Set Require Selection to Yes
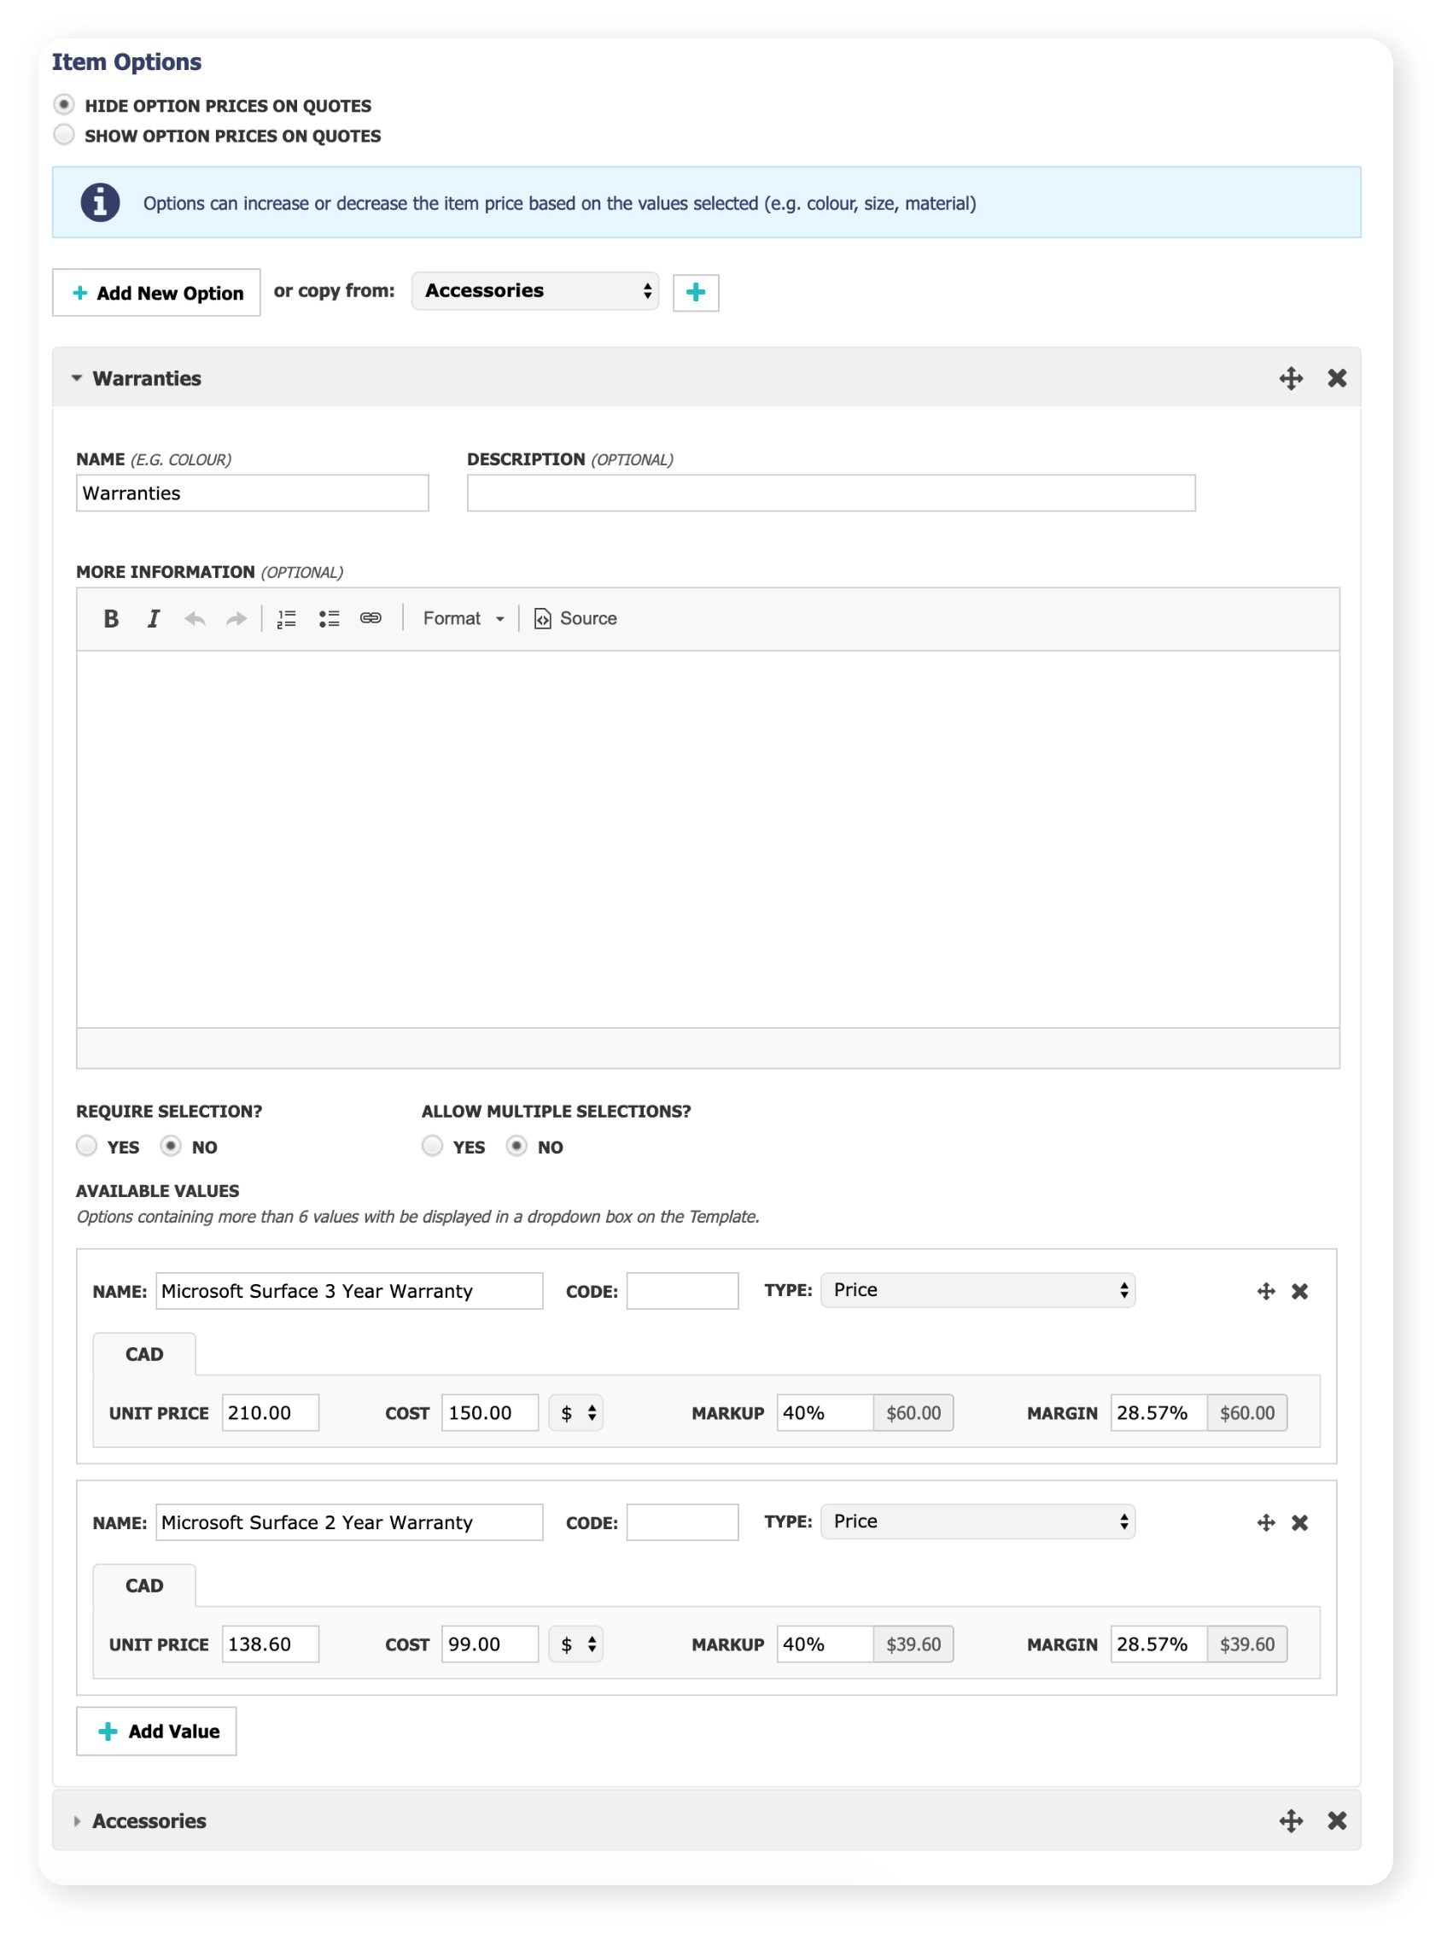The image size is (1447, 1939). 87,1146
